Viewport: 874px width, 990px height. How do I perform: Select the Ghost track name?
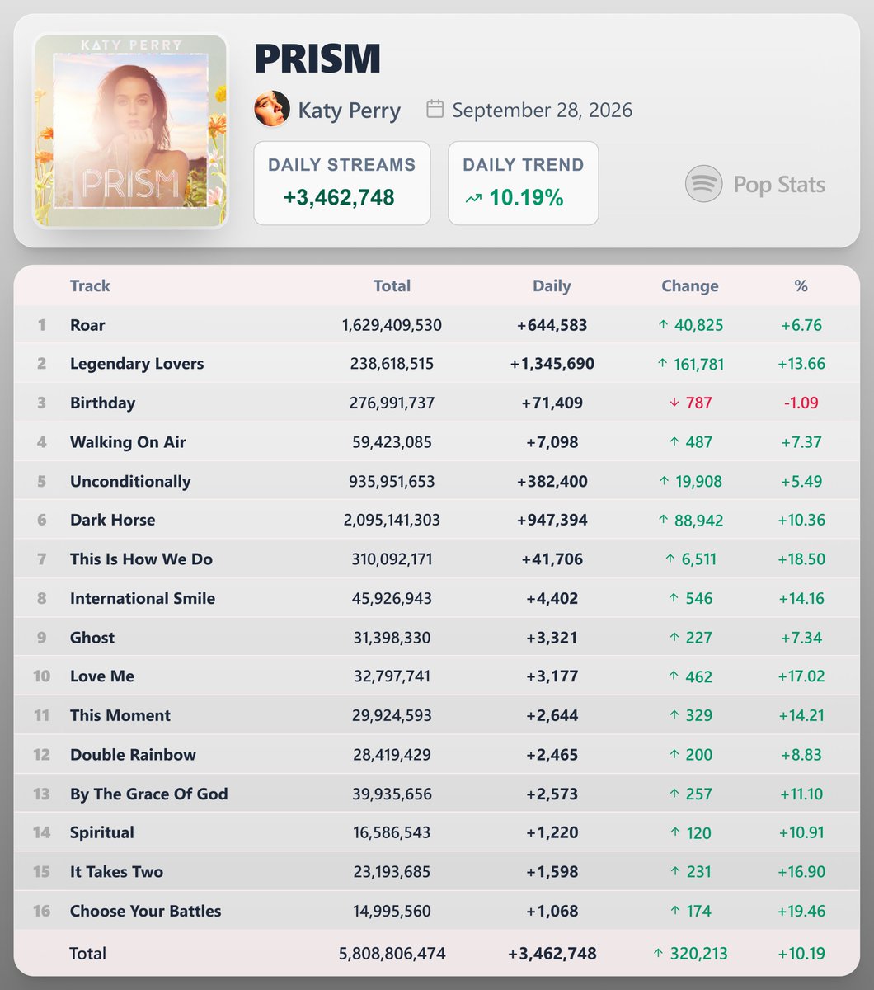pyautogui.click(x=92, y=638)
